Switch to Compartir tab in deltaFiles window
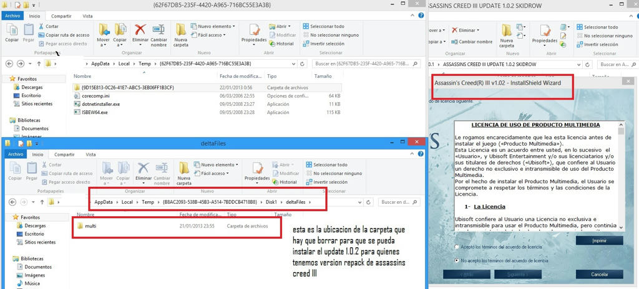The height and width of the screenshot is (289, 639). (x=64, y=154)
